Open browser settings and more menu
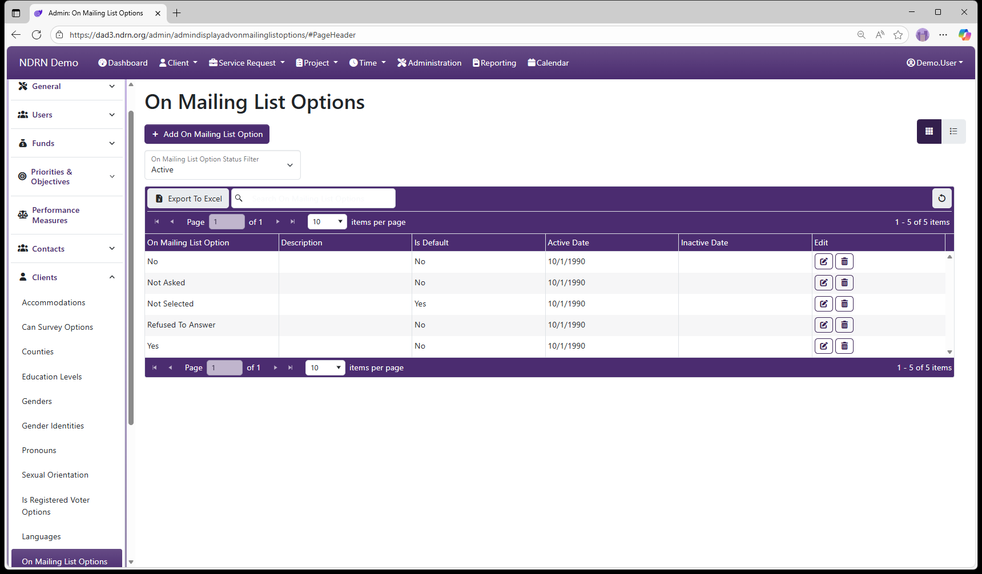The width and height of the screenshot is (982, 574). coord(943,35)
